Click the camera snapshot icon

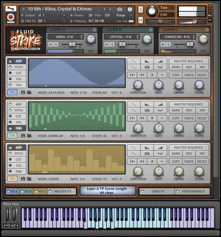coord(119,9)
